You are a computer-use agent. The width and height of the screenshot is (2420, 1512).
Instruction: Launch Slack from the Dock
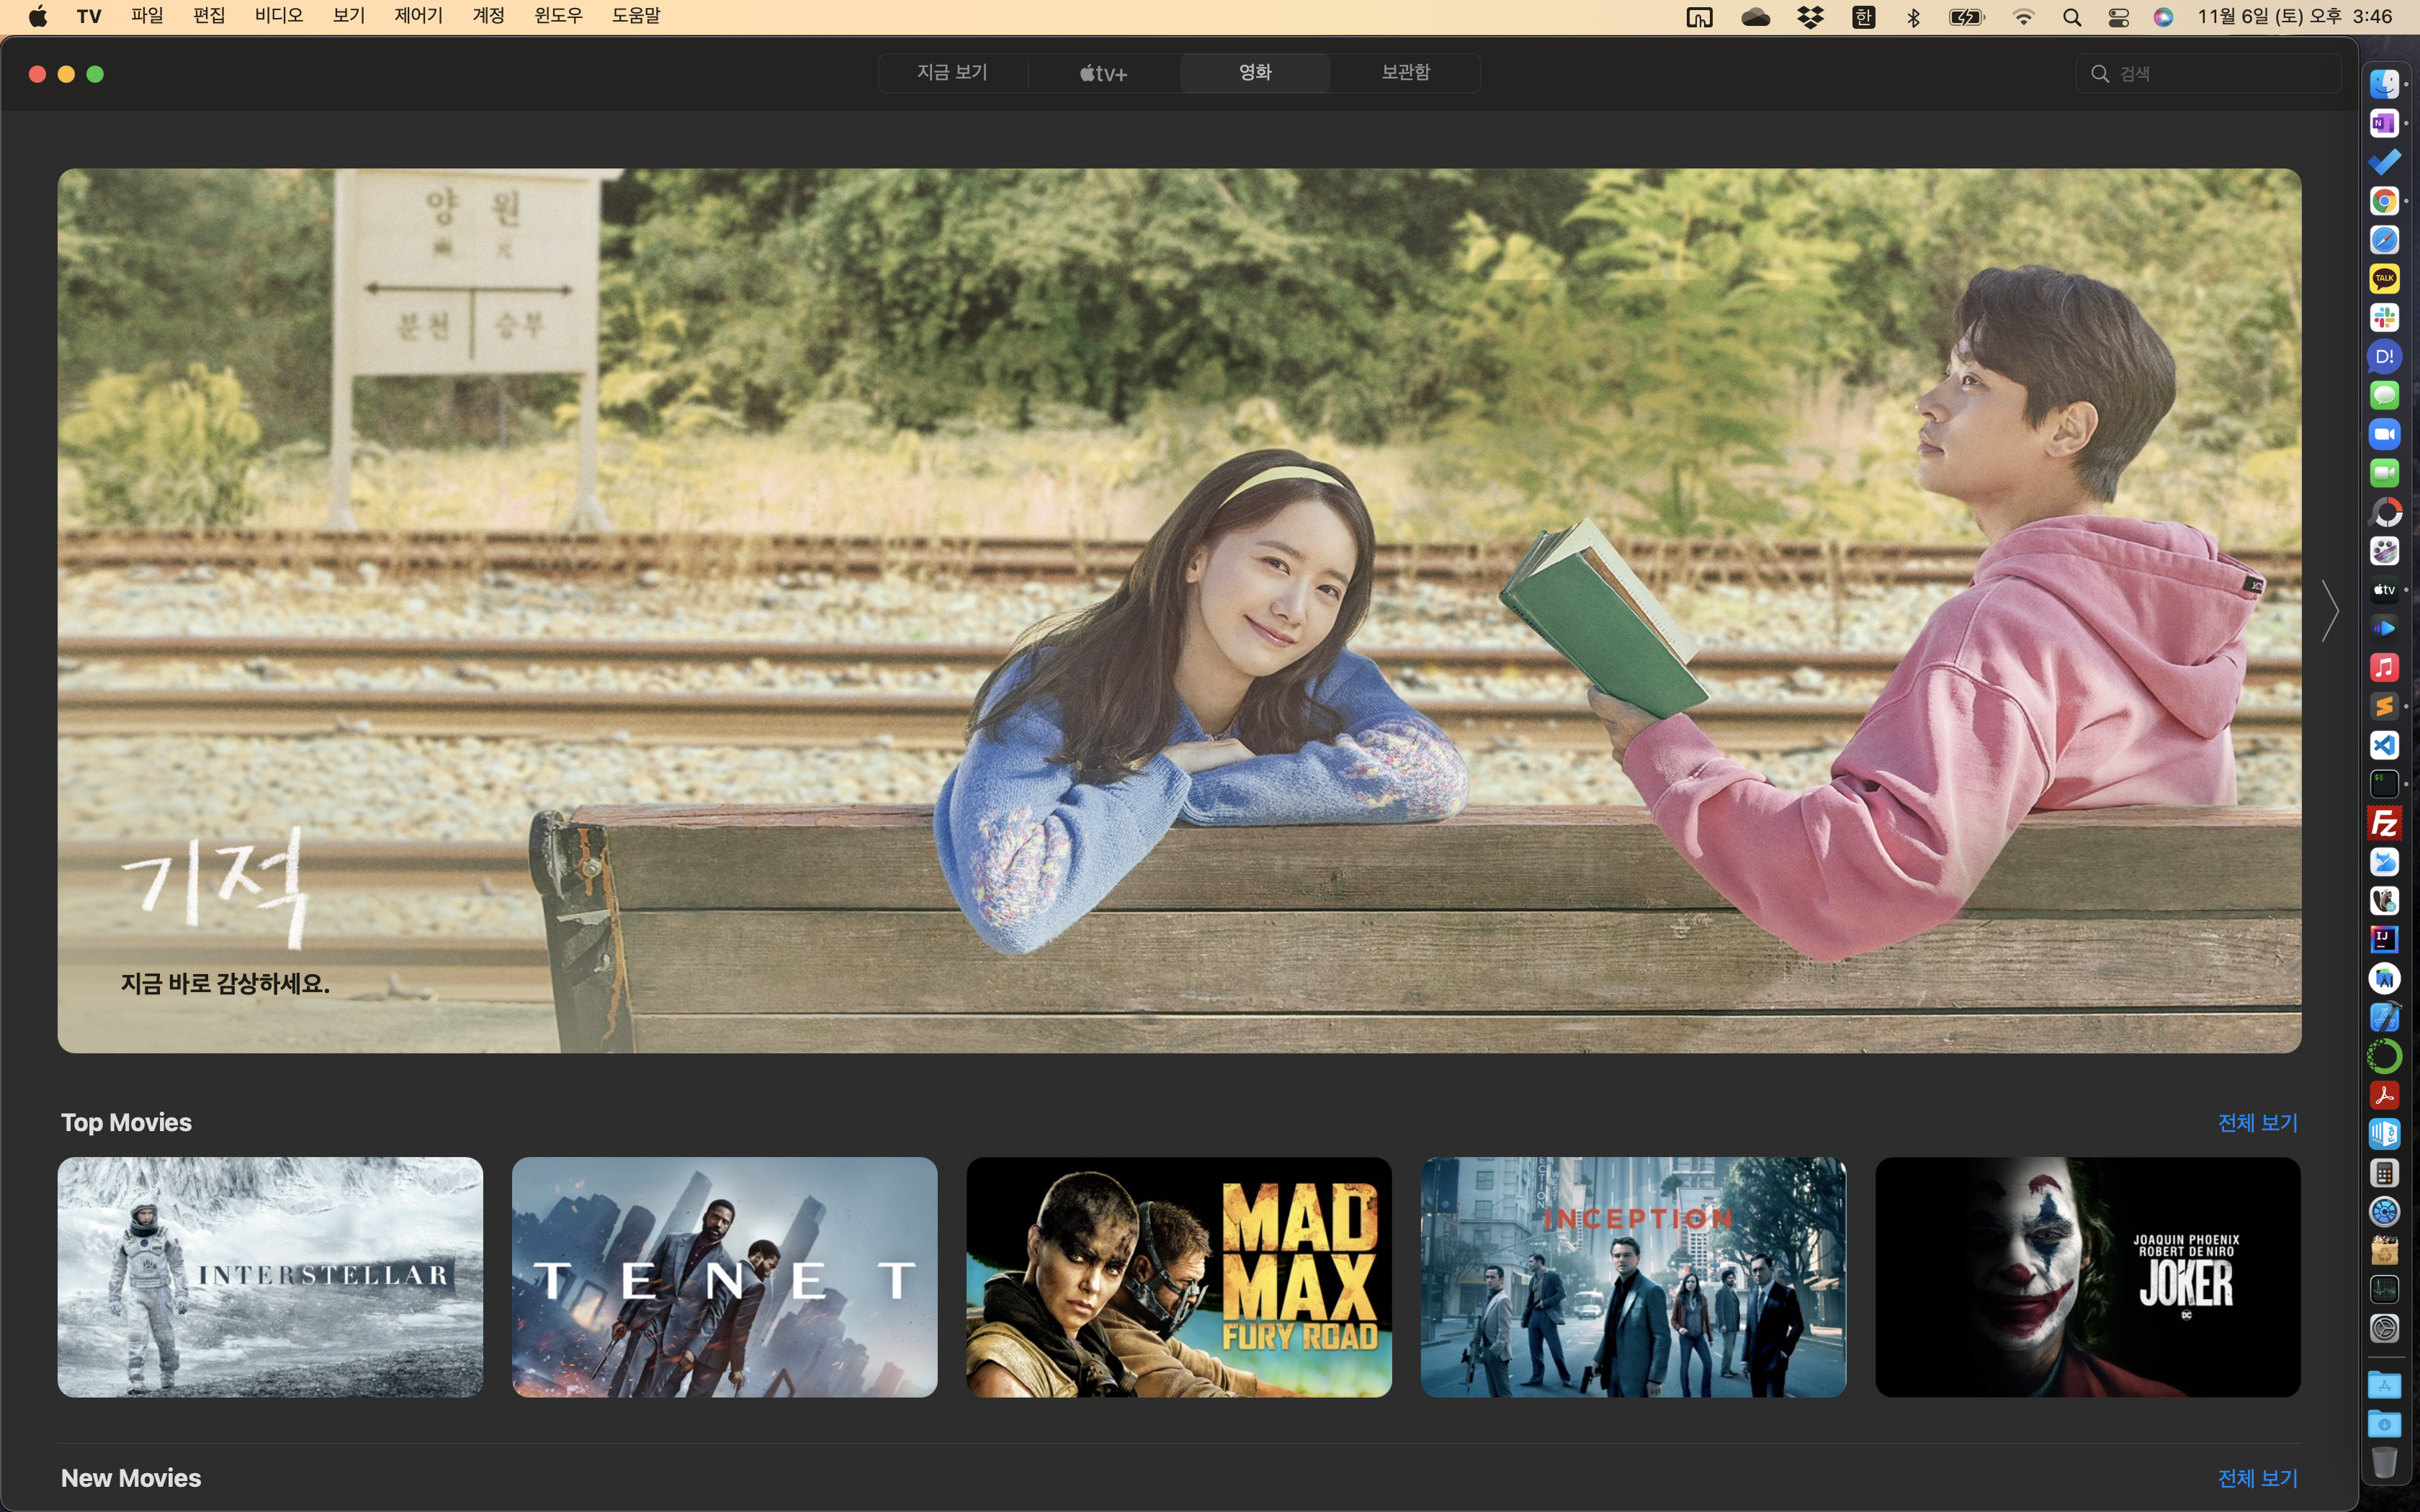(x=2384, y=317)
